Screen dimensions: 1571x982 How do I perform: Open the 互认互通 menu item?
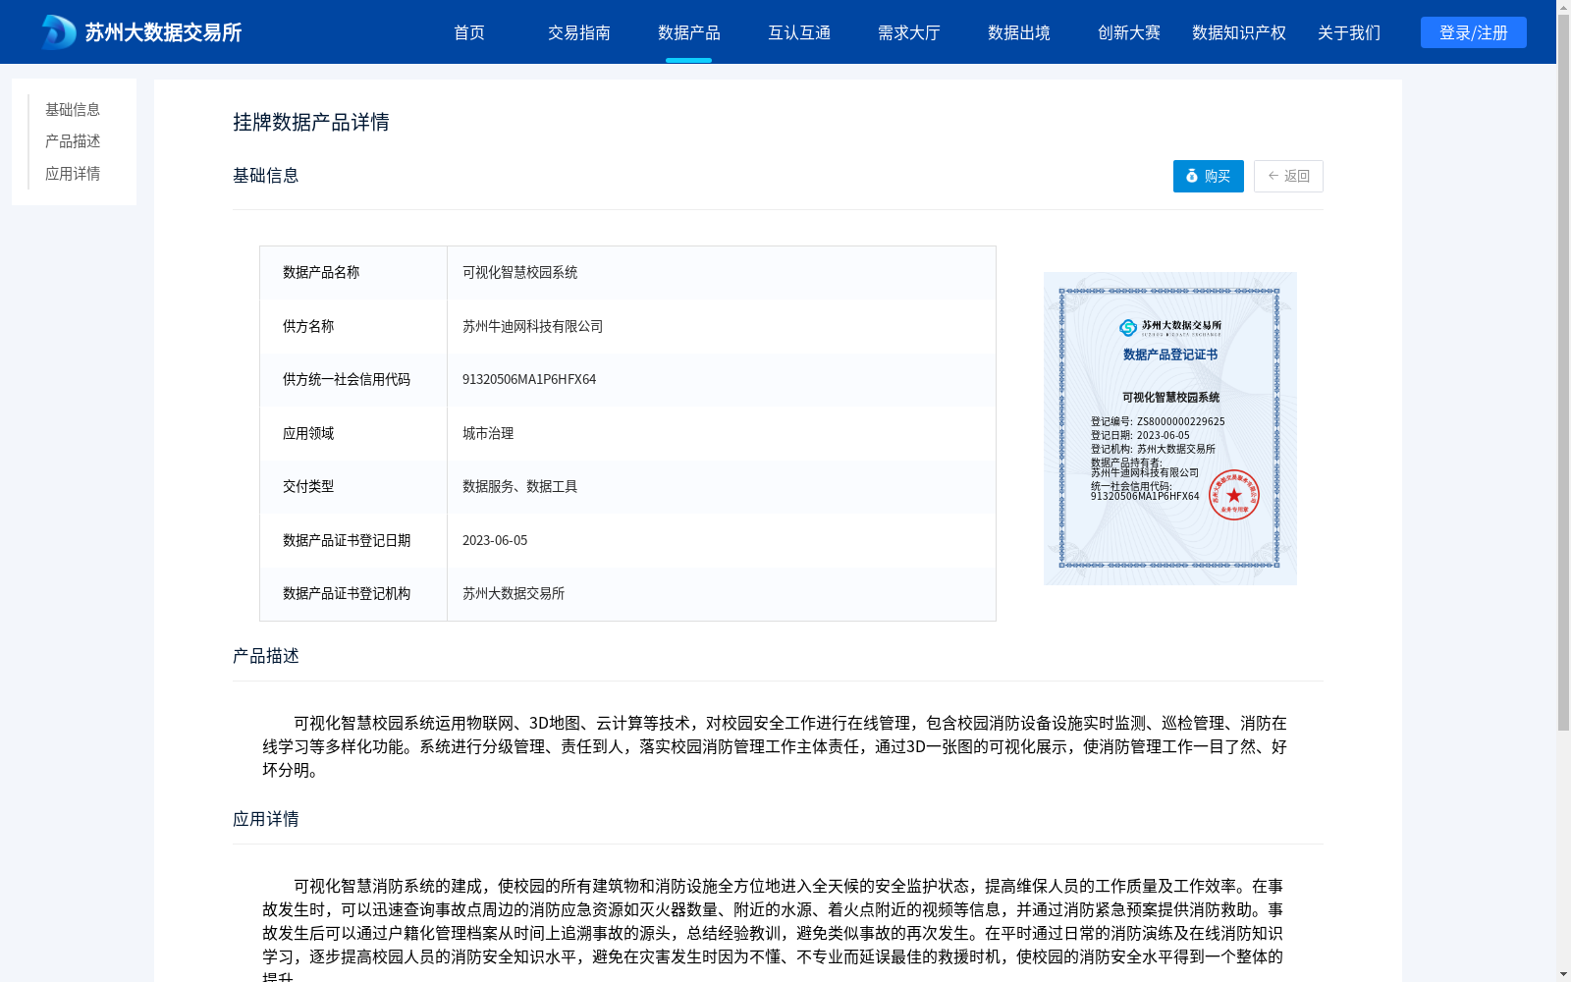coord(798,32)
